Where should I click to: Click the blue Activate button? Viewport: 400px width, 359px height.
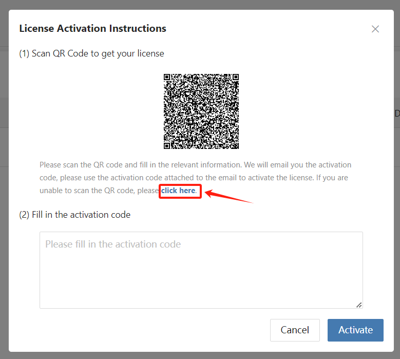pos(355,330)
